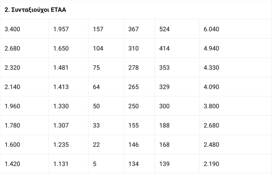
Task: Select the cell showing 1.235
Action: point(61,144)
